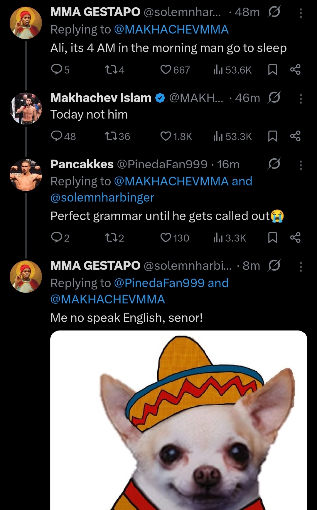Open more options menu on Pancakkes tweet
This screenshot has height=510, width=317.
[x=301, y=165]
